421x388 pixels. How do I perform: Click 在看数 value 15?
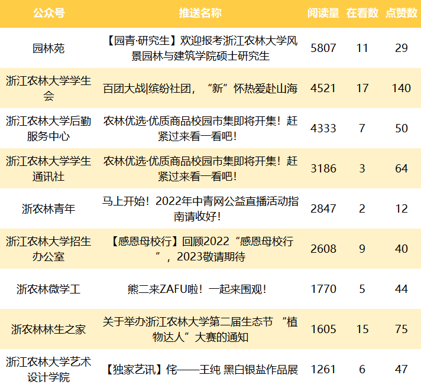(362, 330)
